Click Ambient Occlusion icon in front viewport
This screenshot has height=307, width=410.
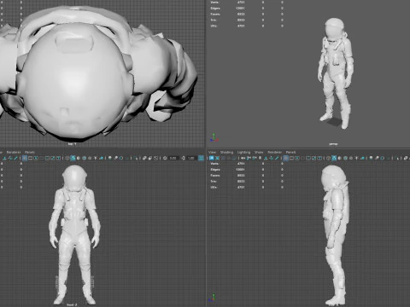pos(110,158)
